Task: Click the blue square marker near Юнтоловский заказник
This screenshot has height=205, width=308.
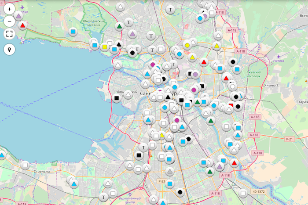Action: (x=73, y=32)
